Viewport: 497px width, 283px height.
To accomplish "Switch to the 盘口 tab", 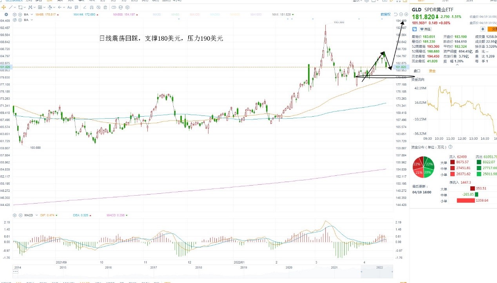I will pyautogui.click(x=417, y=71).
